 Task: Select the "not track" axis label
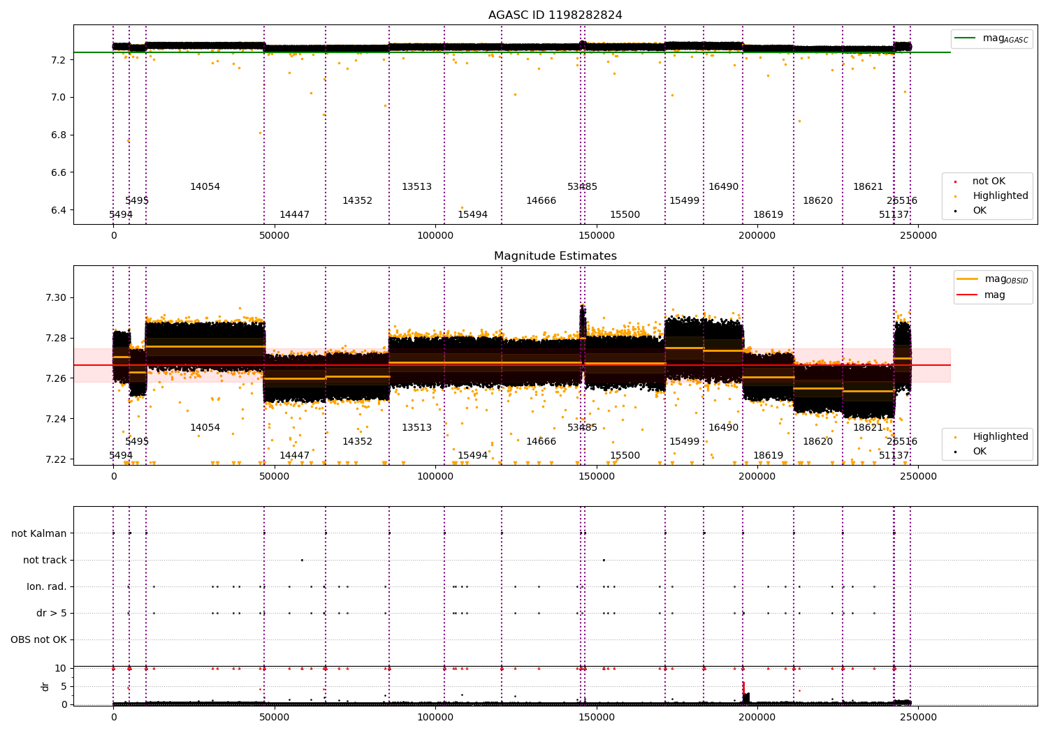45,561
